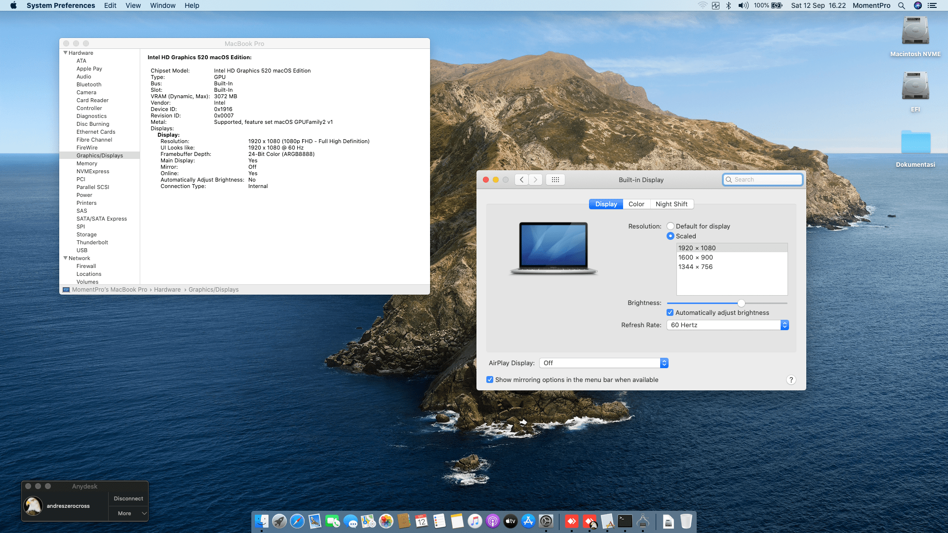
Task: Collapse the Hardware tree section
Action: click(x=65, y=53)
